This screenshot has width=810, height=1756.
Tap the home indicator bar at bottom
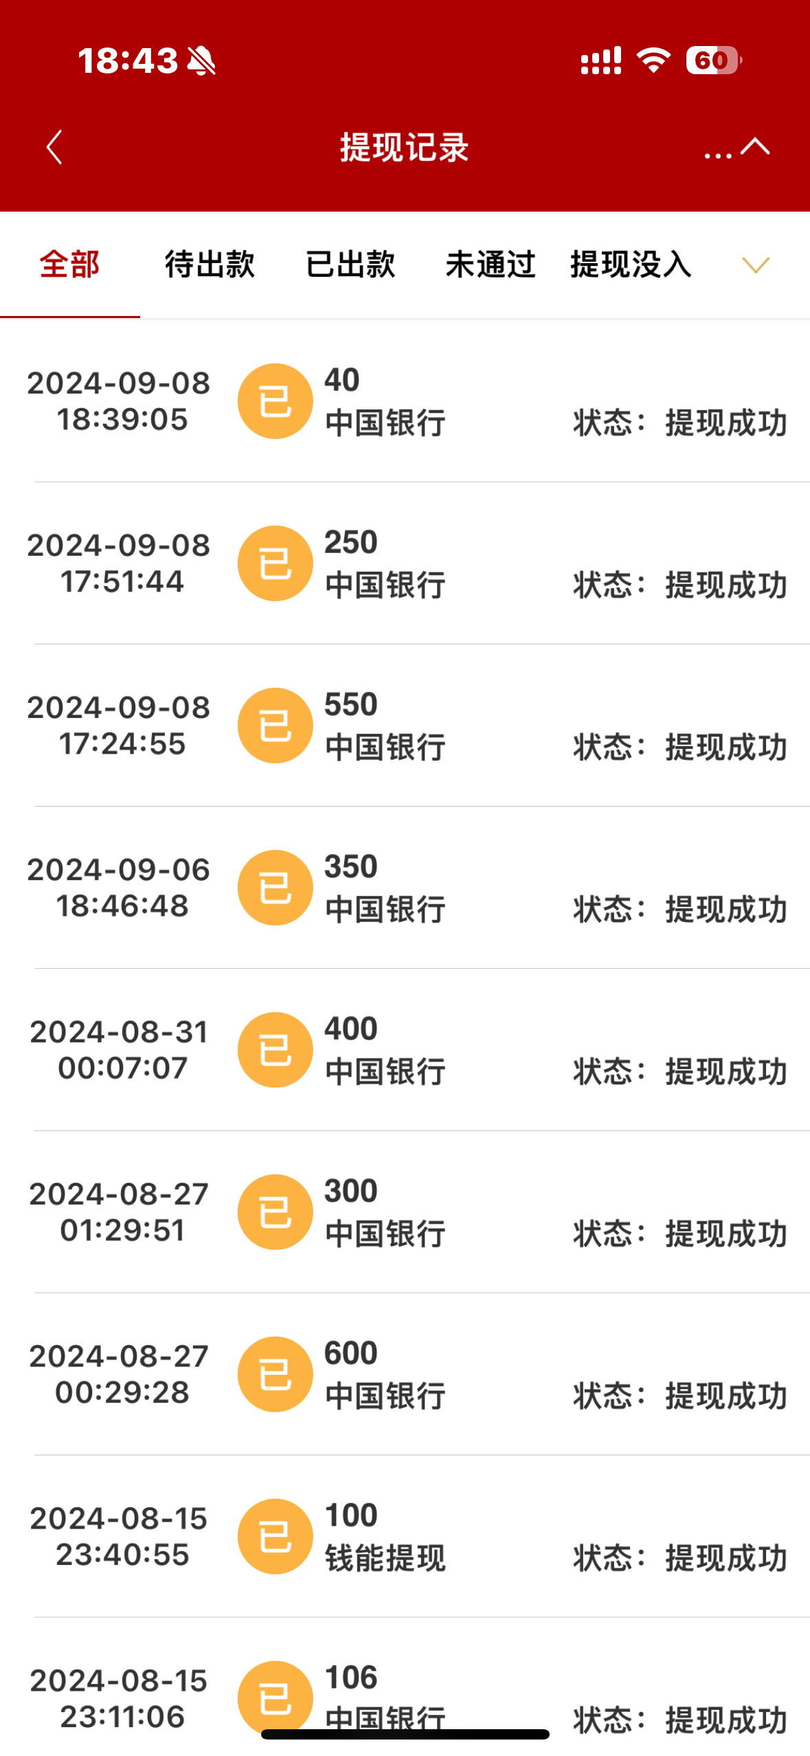405,1734
